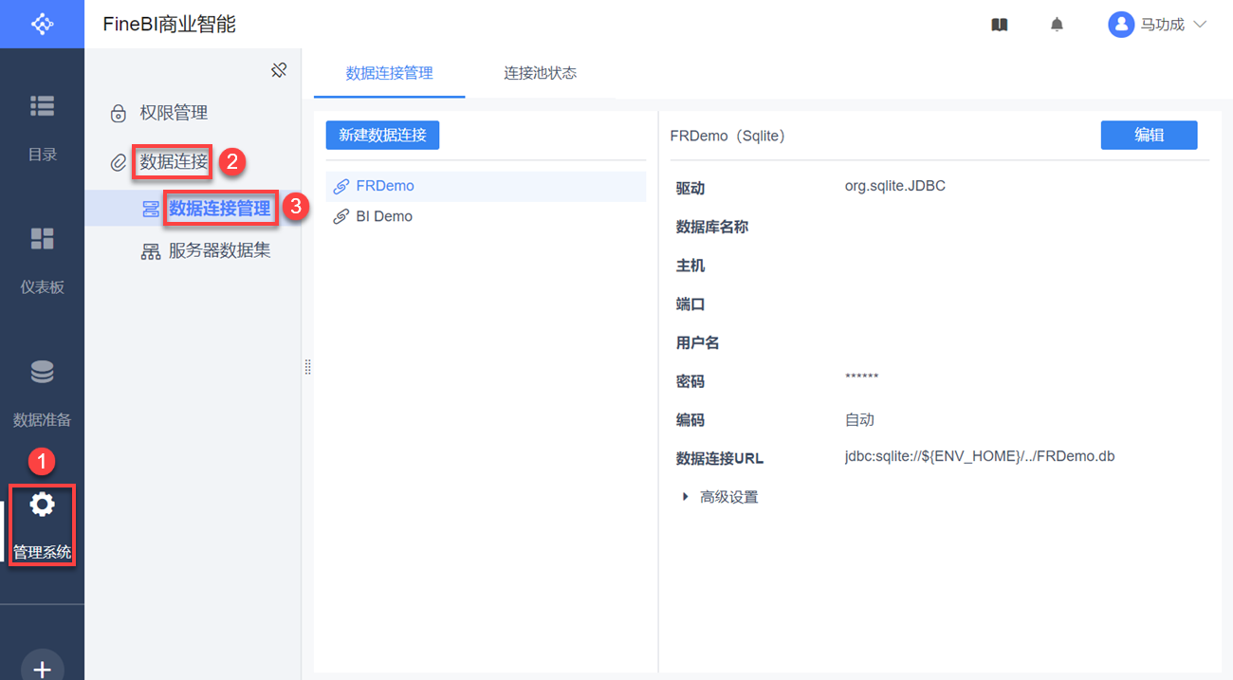Click the icon beside 服务器数据集
This screenshot has width=1233, height=680.
point(151,252)
